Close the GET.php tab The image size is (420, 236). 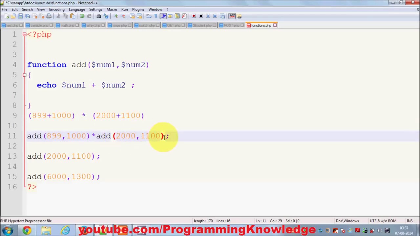click(x=183, y=25)
